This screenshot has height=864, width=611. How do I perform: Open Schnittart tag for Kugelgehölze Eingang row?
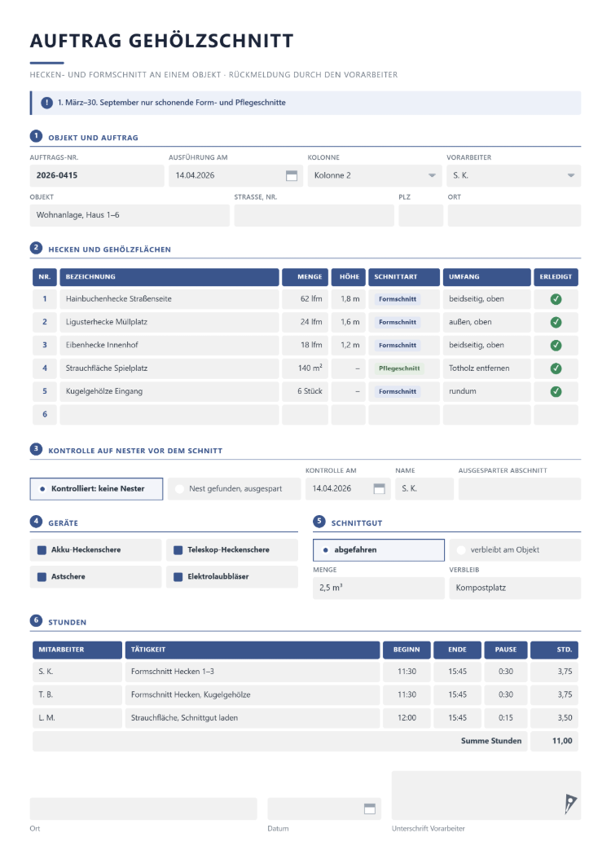pos(398,392)
